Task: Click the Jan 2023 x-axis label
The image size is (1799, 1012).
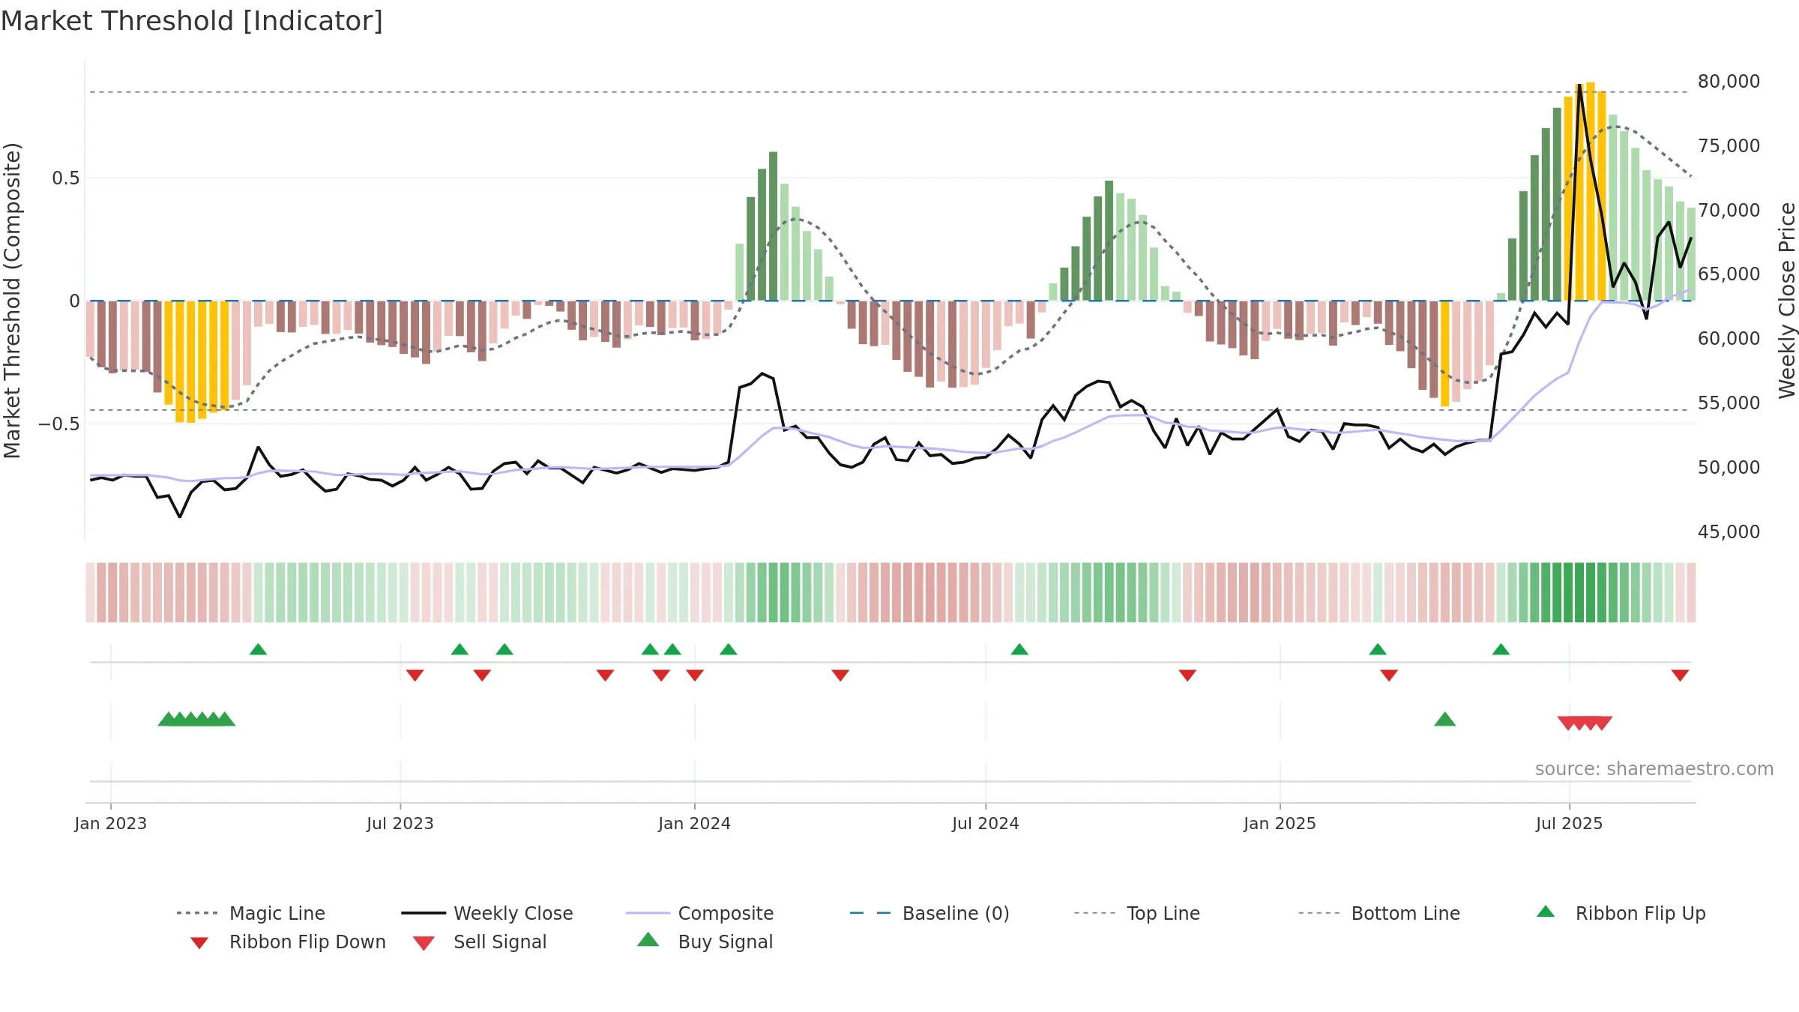Action: (x=111, y=823)
